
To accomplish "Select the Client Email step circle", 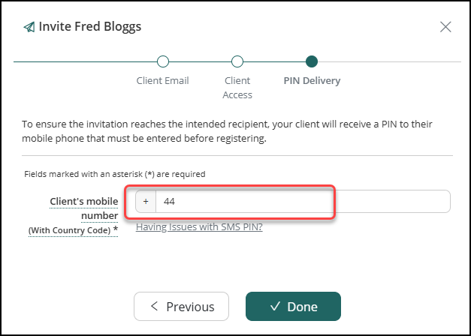I will coord(163,61).
